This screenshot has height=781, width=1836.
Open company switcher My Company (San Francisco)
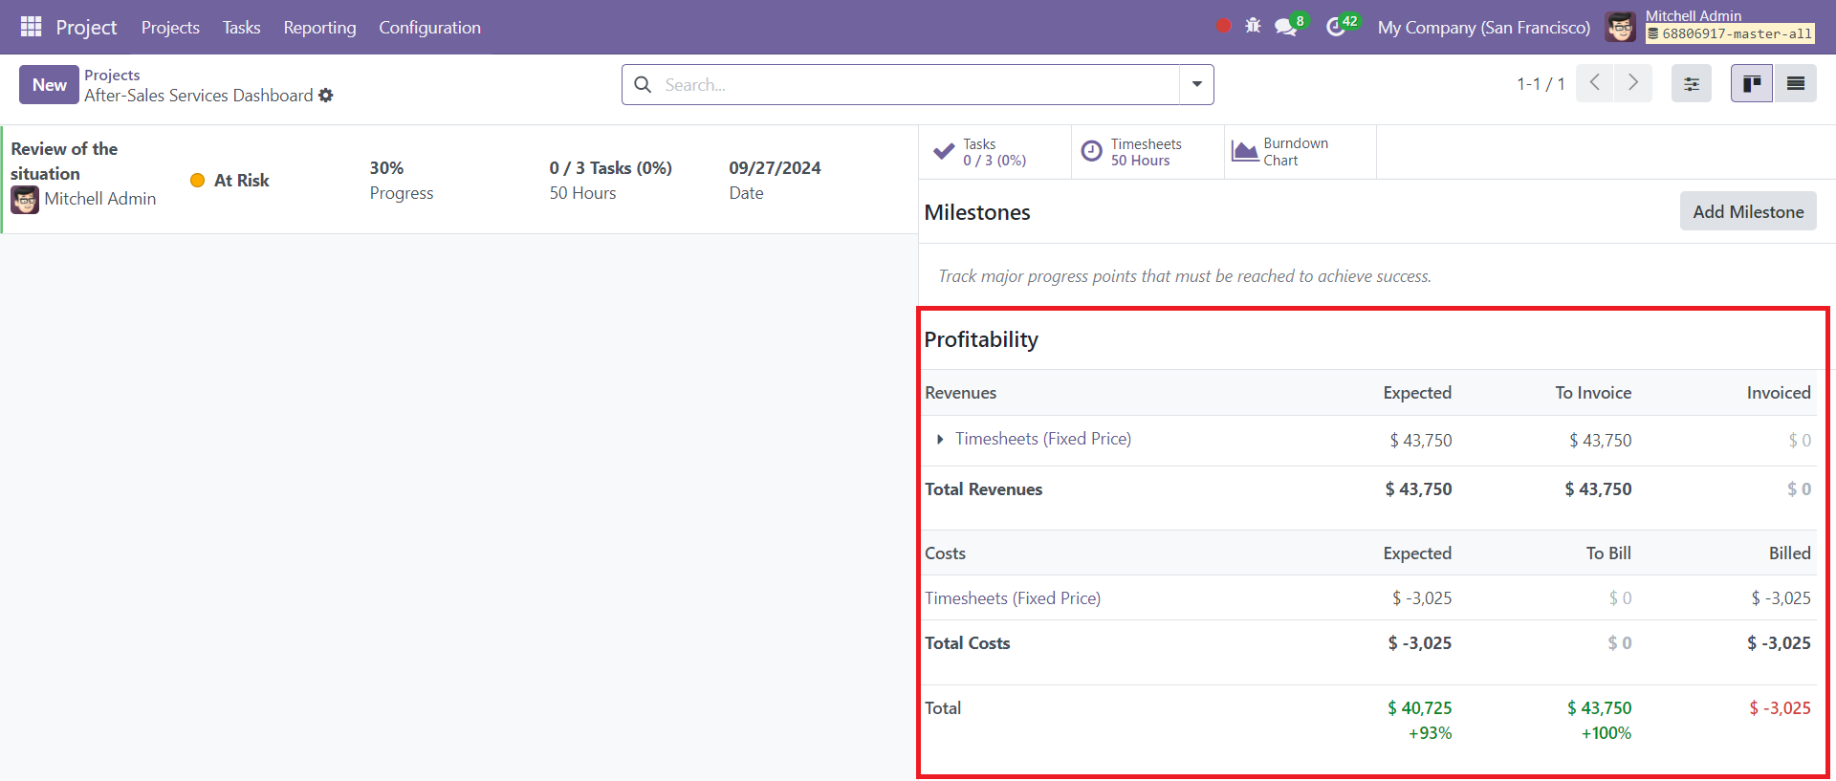1484,28
